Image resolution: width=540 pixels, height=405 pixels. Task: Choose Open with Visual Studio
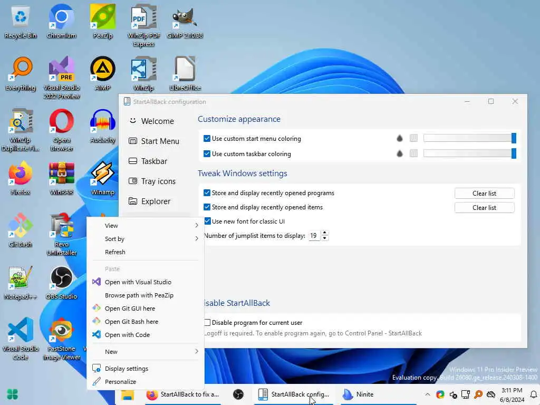pyautogui.click(x=146, y=282)
